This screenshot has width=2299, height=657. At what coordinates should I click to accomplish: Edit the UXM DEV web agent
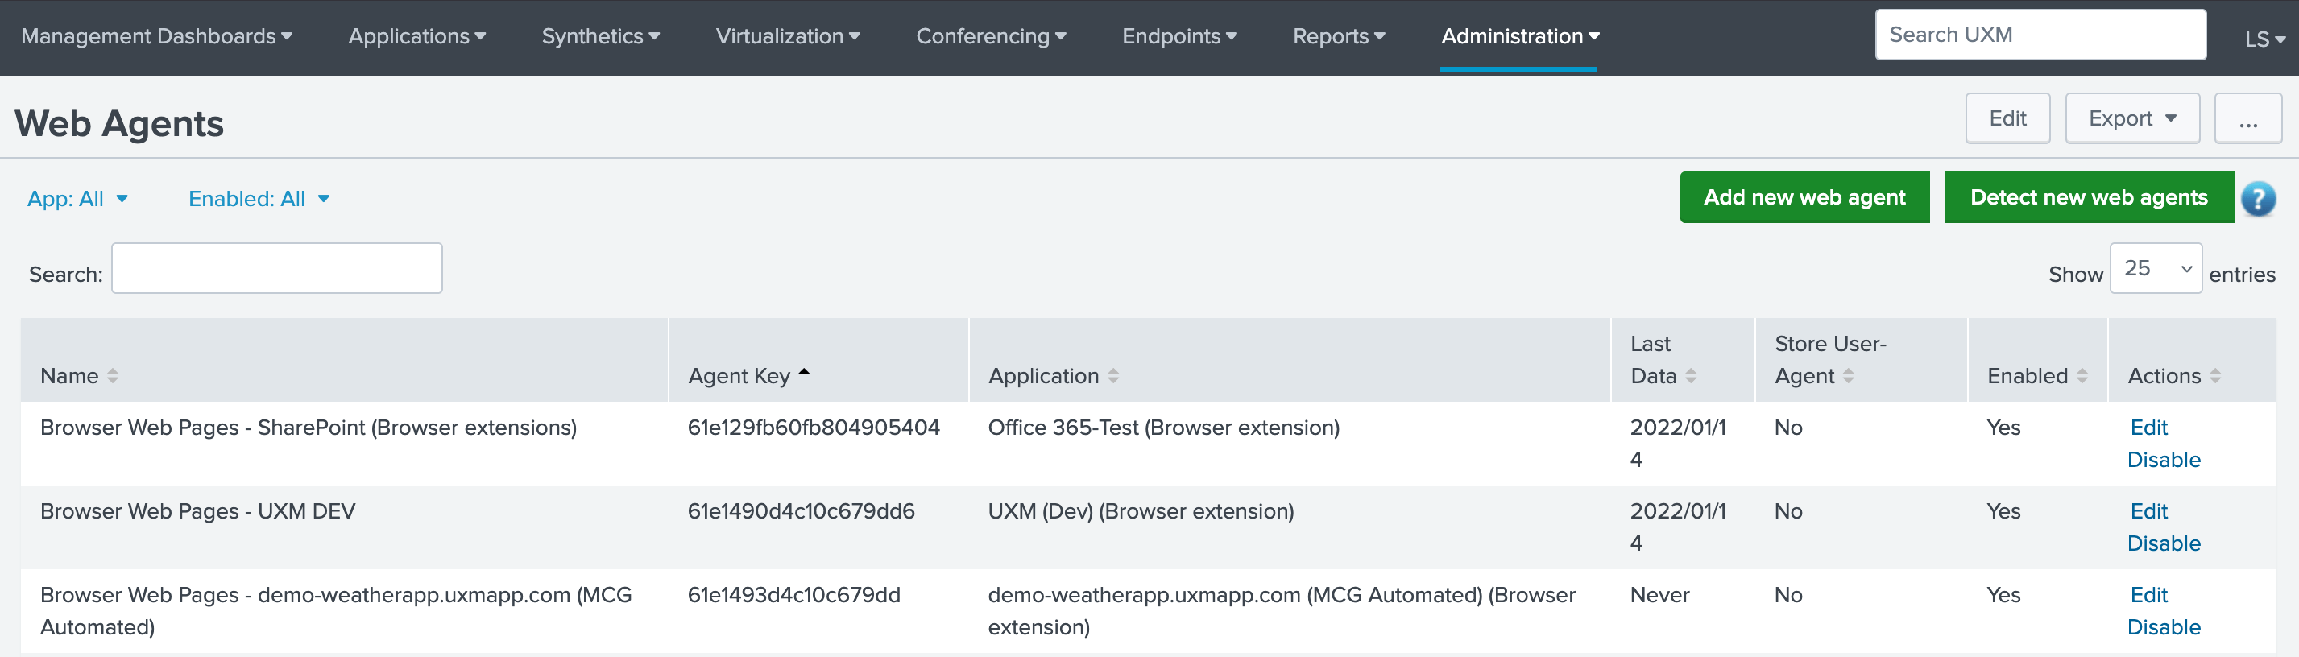click(2148, 512)
